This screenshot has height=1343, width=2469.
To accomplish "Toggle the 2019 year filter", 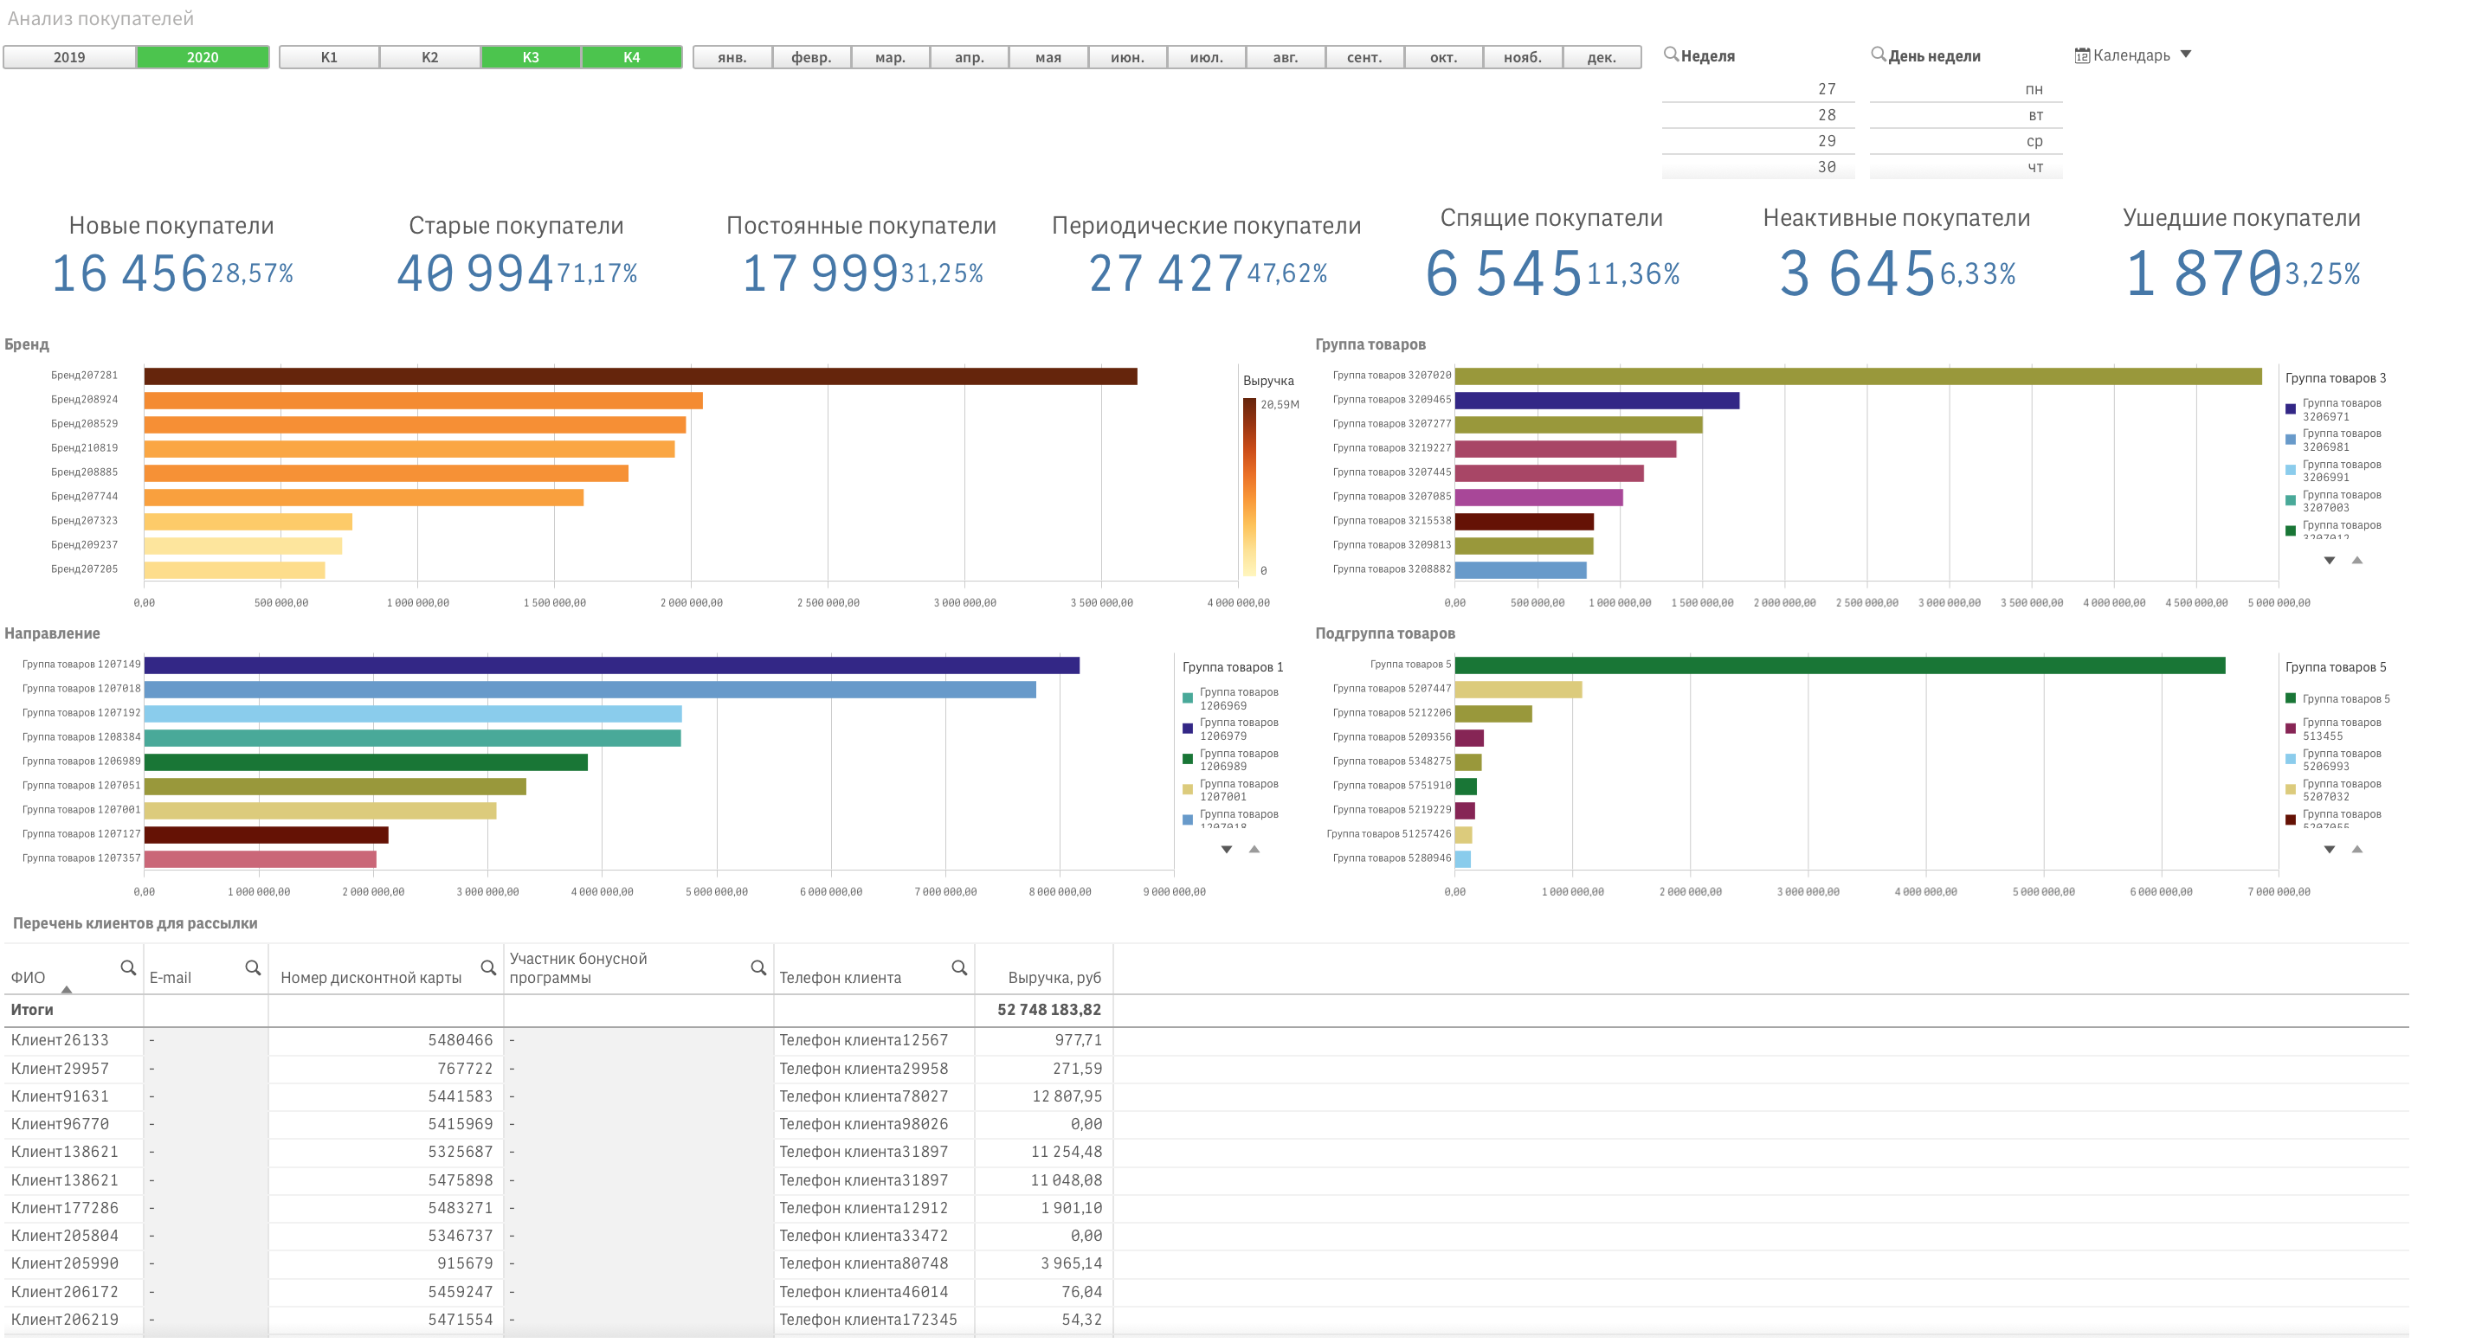I will click(69, 57).
